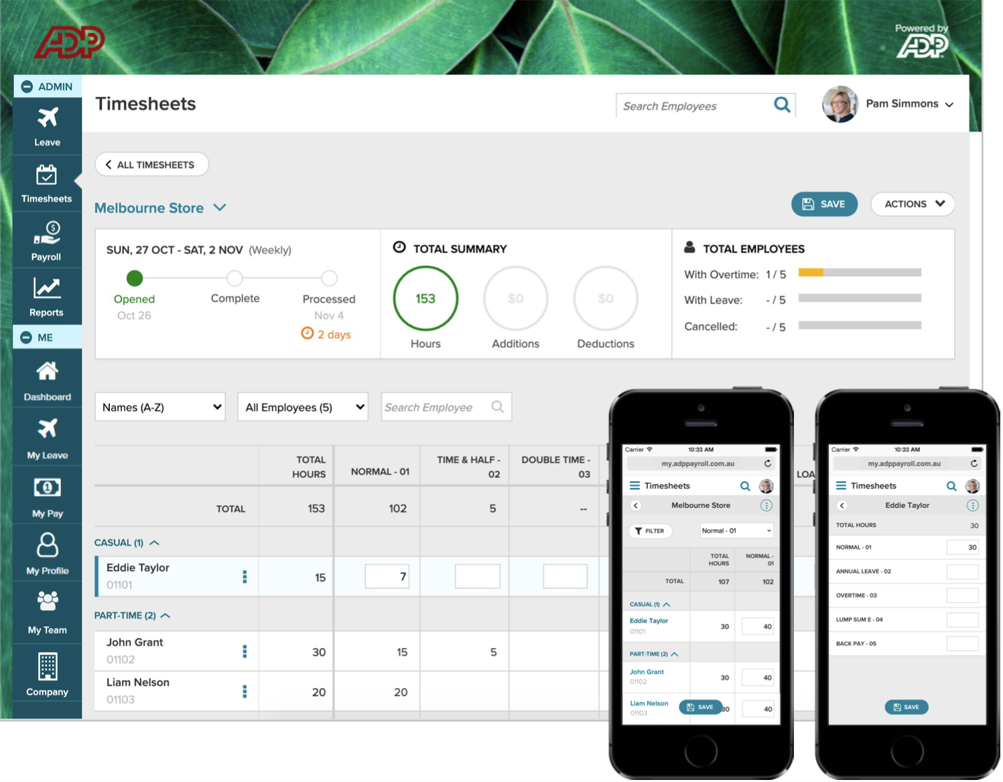The height and width of the screenshot is (782, 1003).
Task: Tap more options icon beside Melbourne Store on phone
Action: pyautogui.click(x=766, y=506)
